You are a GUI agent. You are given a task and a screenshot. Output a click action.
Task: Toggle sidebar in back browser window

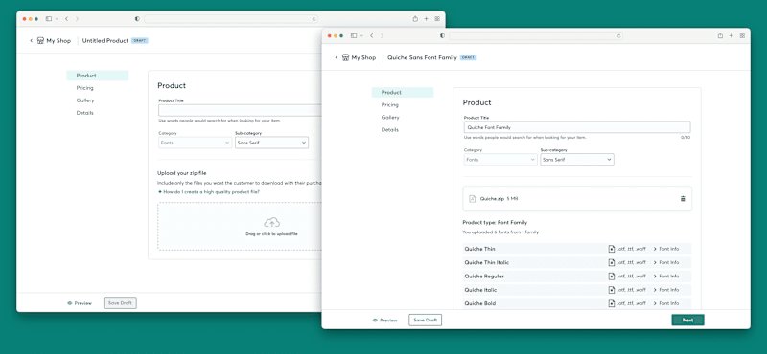pyautogui.click(x=49, y=18)
